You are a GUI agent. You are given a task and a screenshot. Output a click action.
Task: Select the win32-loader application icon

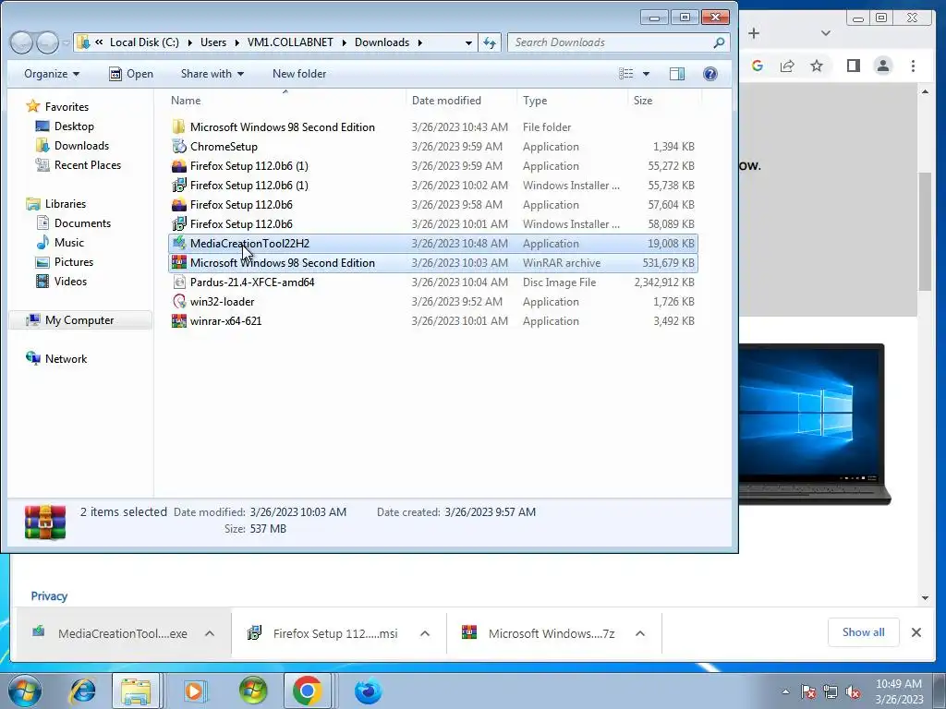[x=179, y=302]
